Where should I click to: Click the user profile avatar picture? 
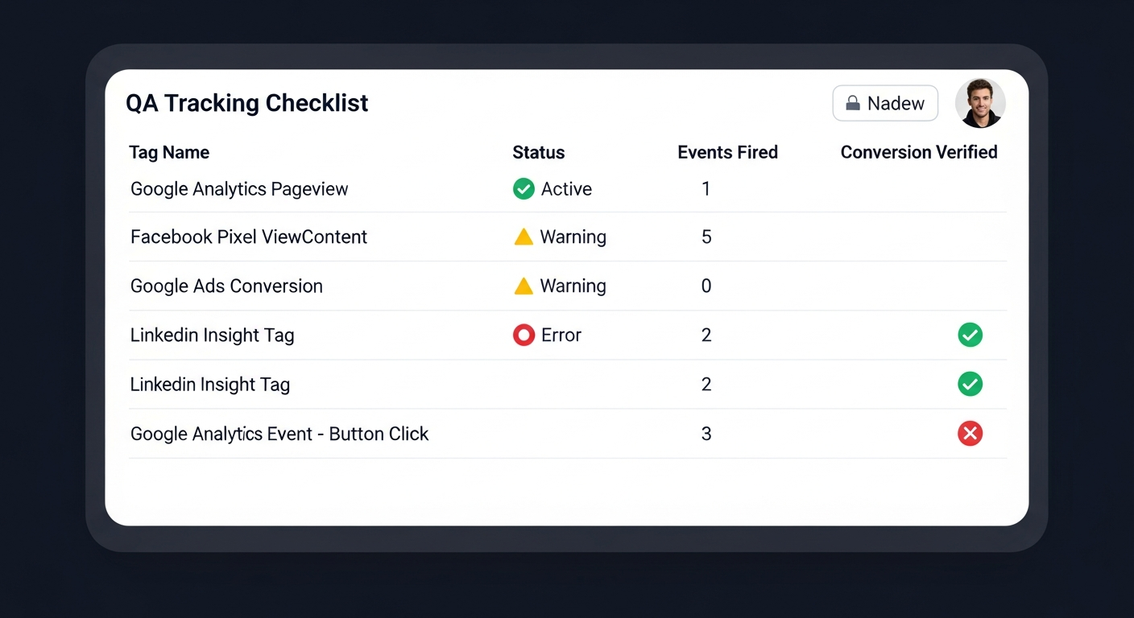point(980,103)
